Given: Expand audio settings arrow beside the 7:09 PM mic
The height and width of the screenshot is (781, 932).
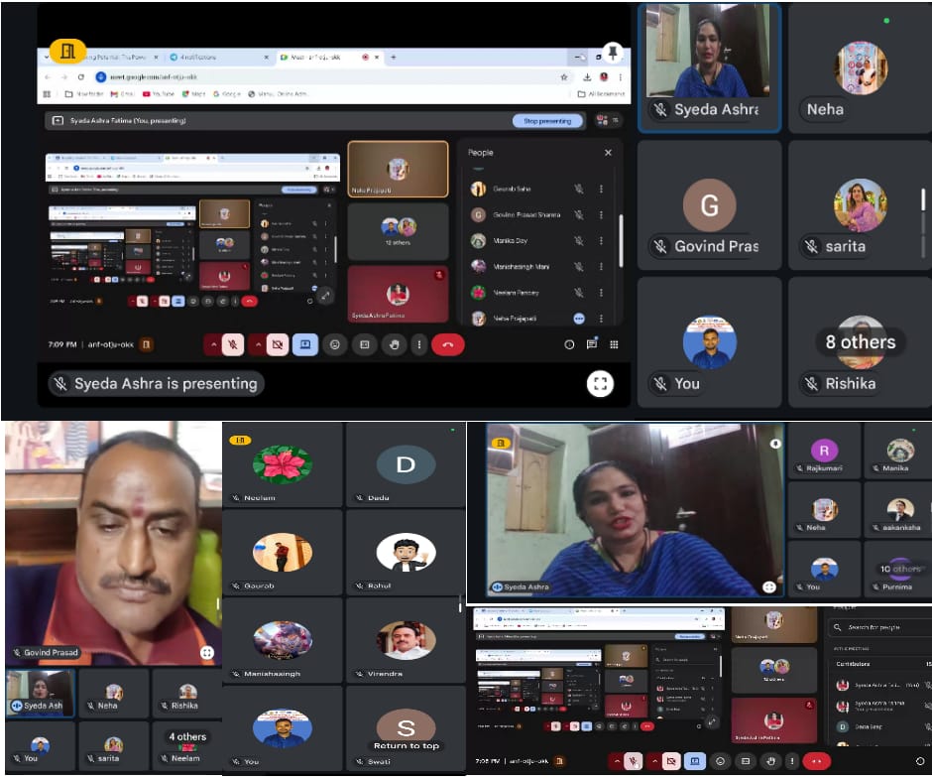Looking at the screenshot, I should (211, 344).
